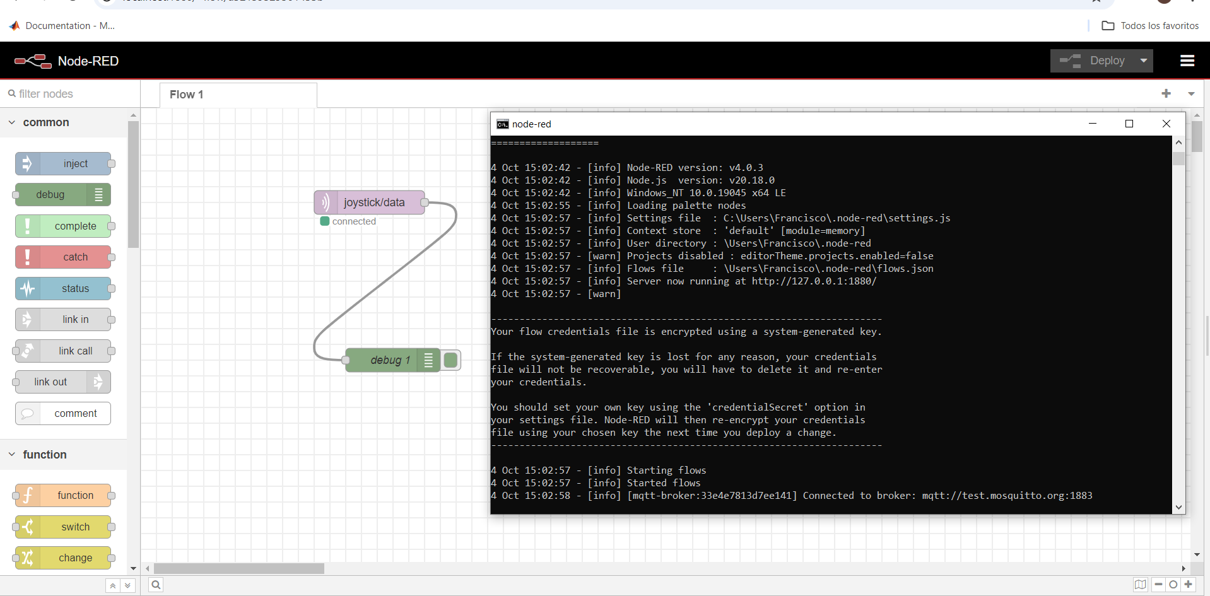The width and height of the screenshot is (1210, 596).
Task: Open the search flows magnifier icon
Action: pos(156,585)
